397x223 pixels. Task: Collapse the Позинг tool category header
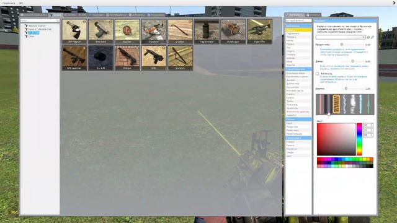click(x=298, y=119)
